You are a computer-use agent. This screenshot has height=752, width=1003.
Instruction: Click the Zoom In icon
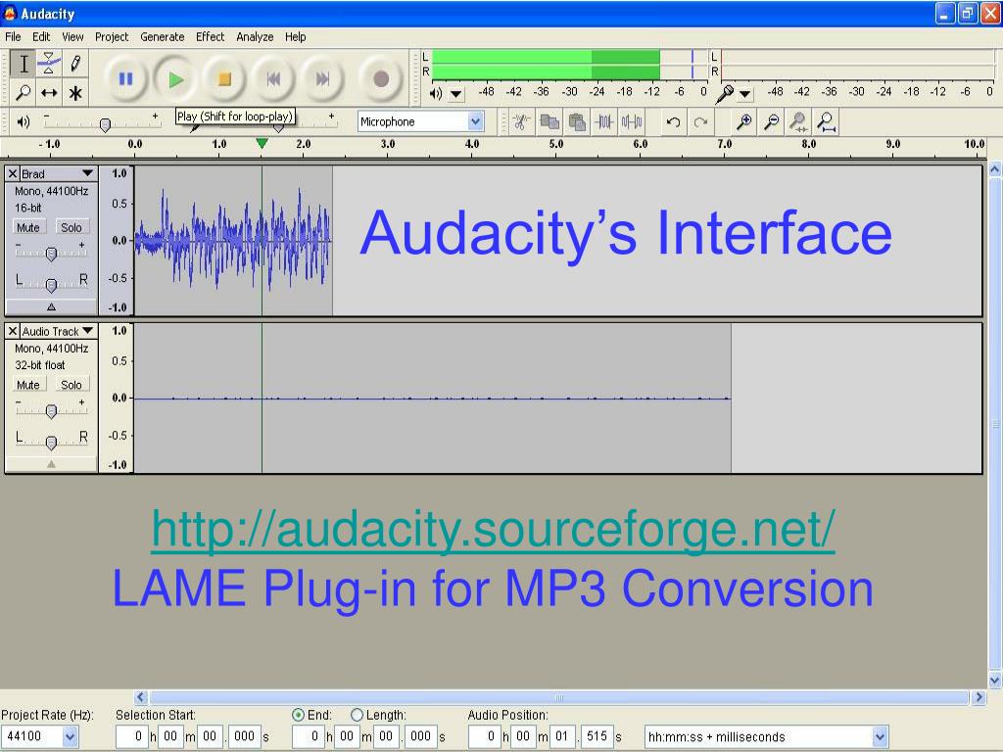click(743, 121)
